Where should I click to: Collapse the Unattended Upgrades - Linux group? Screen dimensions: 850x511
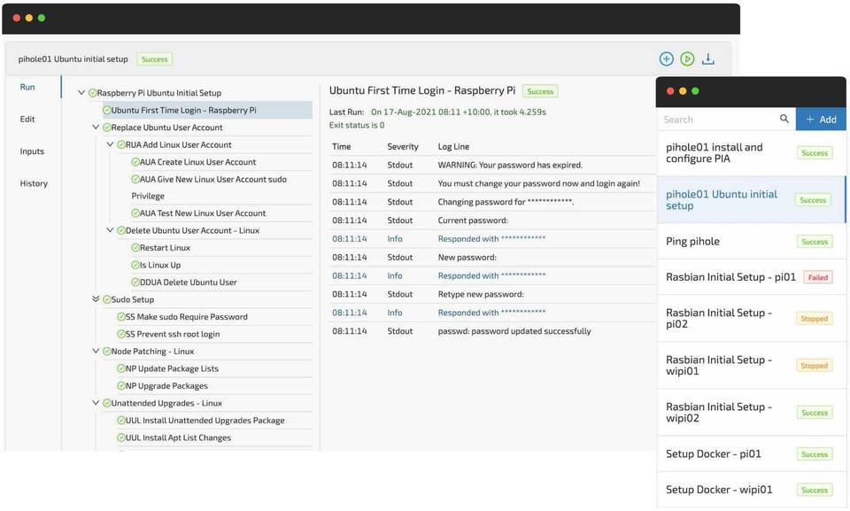[96, 402]
